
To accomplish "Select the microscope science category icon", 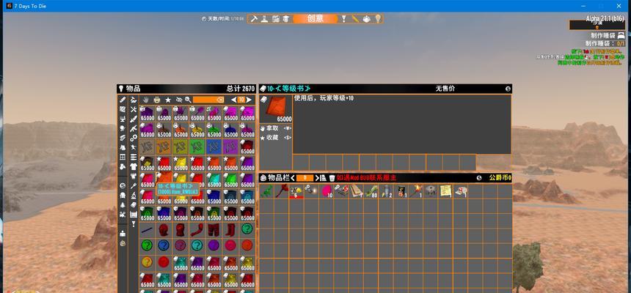I will pos(134,196).
